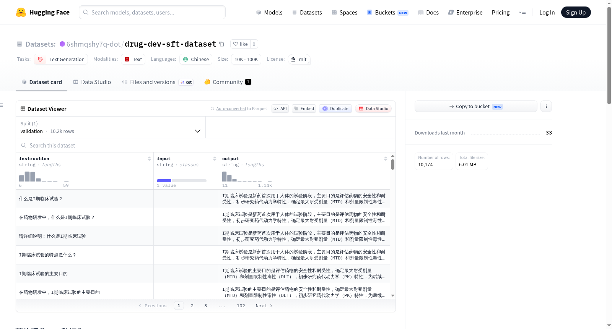Click the output lengths histogram
This screenshot has width=612, height=329.
point(247,177)
